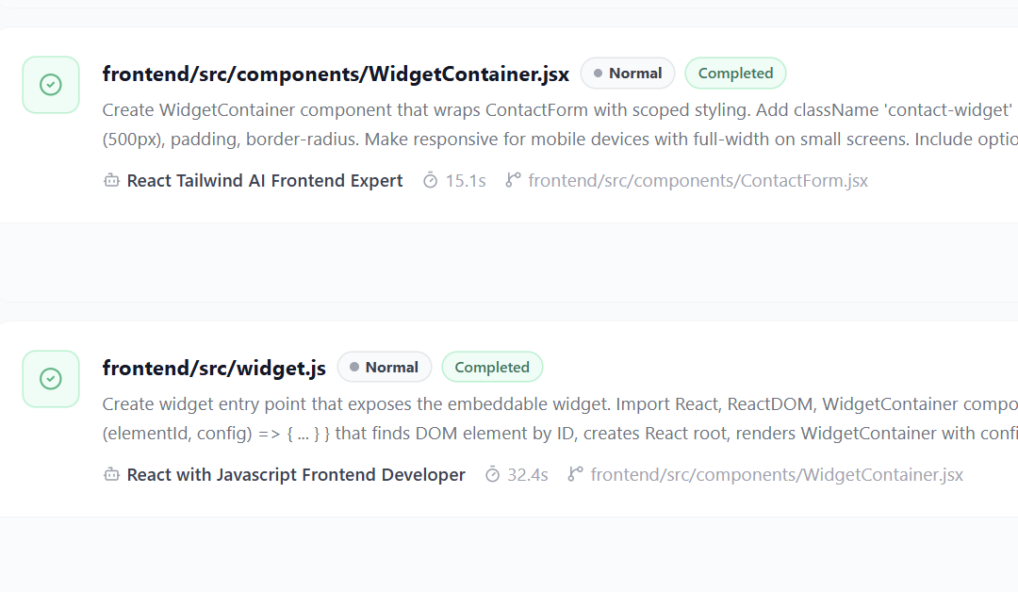Screen dimensions: 1018x592
Task: Click the green check icon beside WidgetContainer.jsx title
Action: click(x=51, y=85)
